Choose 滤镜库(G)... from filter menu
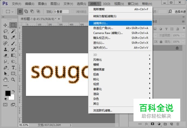 coord(120,23)
